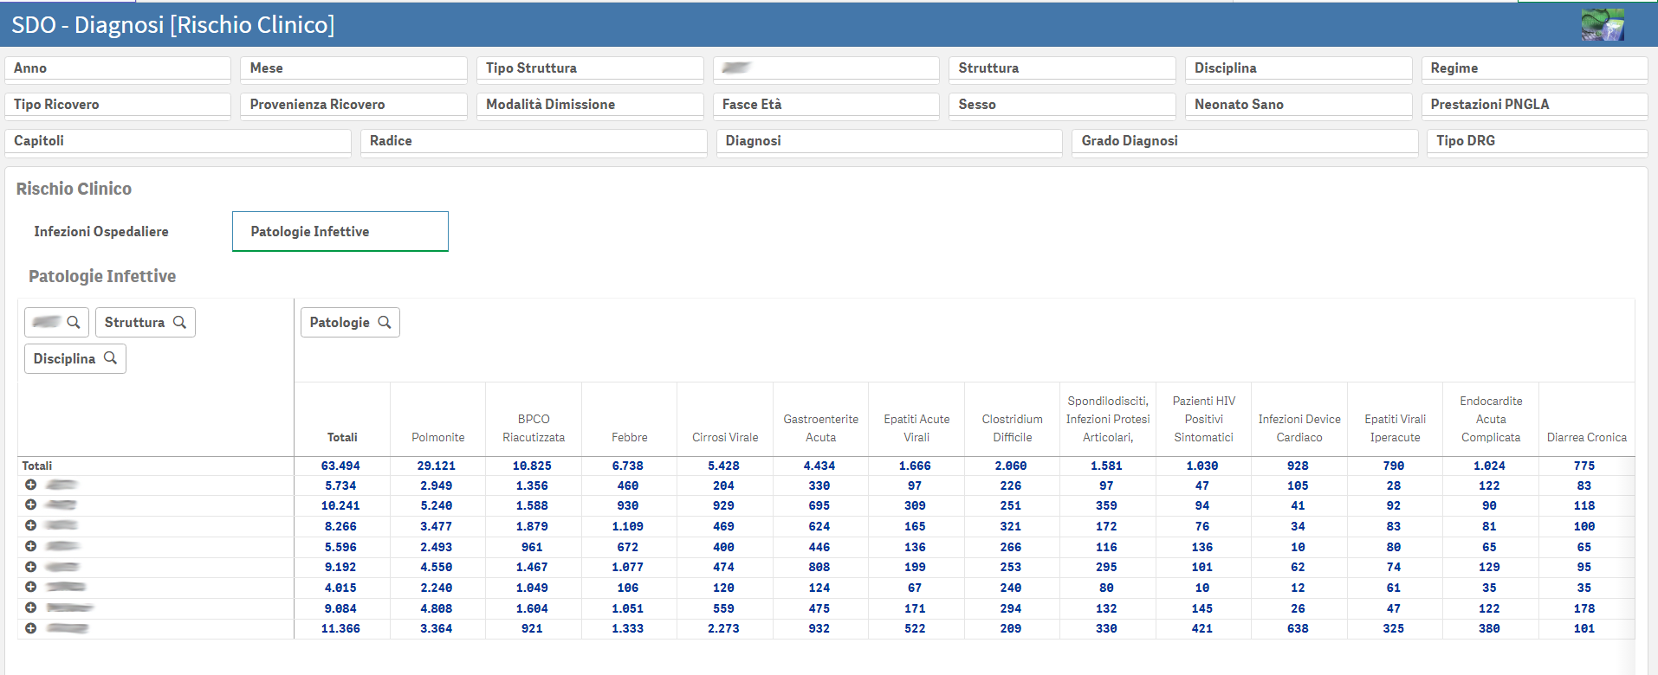Image resolution: width=1658 pixels, height=675 pixels.
Task: Click magnifier icon on Disciplina pivot button
Action: [110, 358]
